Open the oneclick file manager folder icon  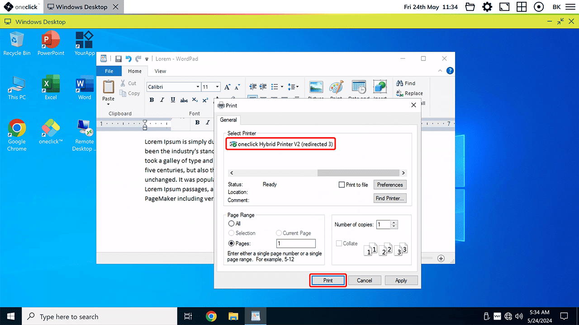(470, 7)
